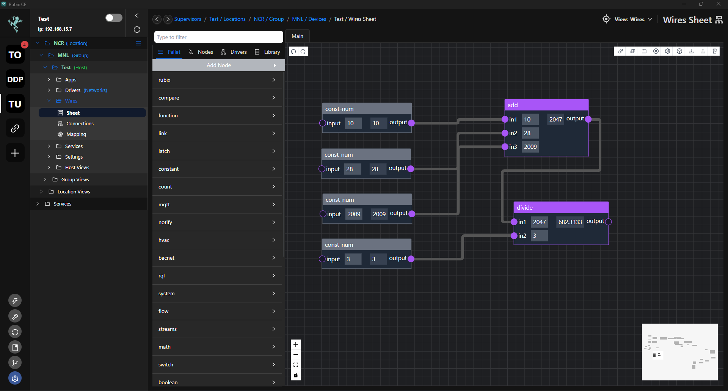Expand the bacnet node category
This screenshot has width=728, height=391.
click(217, 258)
